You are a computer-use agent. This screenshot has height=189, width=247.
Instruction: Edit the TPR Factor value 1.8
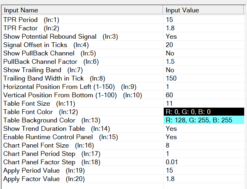point(204,28)
